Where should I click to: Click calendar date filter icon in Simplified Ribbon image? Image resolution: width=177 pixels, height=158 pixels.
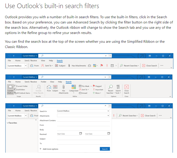click(112, 66)
